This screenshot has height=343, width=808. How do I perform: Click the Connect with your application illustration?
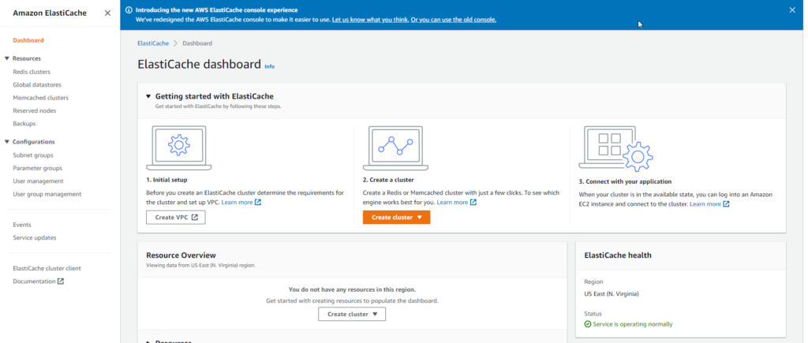click(x=615, y=149)
